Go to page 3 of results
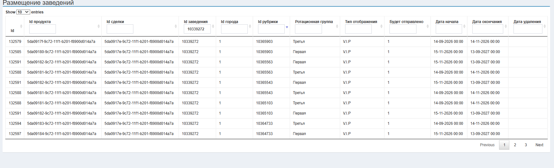Image resolution: width=554 pixels, height=168 pixels. click(x=526, y=145)
